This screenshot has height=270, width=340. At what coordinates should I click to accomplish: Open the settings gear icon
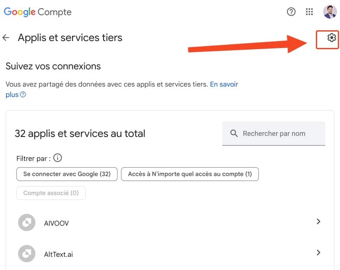(x=331, y=38)
